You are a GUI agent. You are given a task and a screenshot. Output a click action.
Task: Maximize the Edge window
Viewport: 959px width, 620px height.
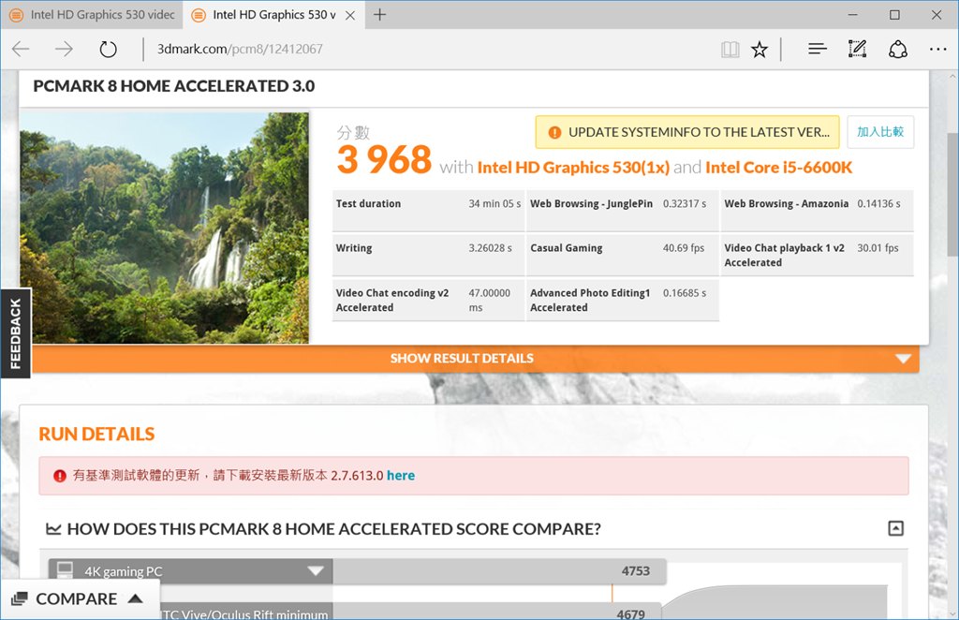(x=894, y=15)
